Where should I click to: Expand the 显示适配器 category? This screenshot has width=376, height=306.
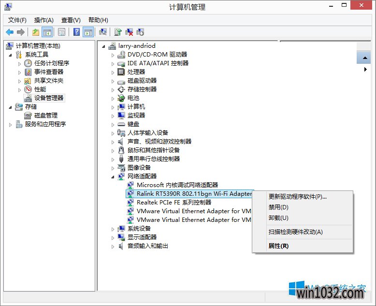(x=113, y=237)
